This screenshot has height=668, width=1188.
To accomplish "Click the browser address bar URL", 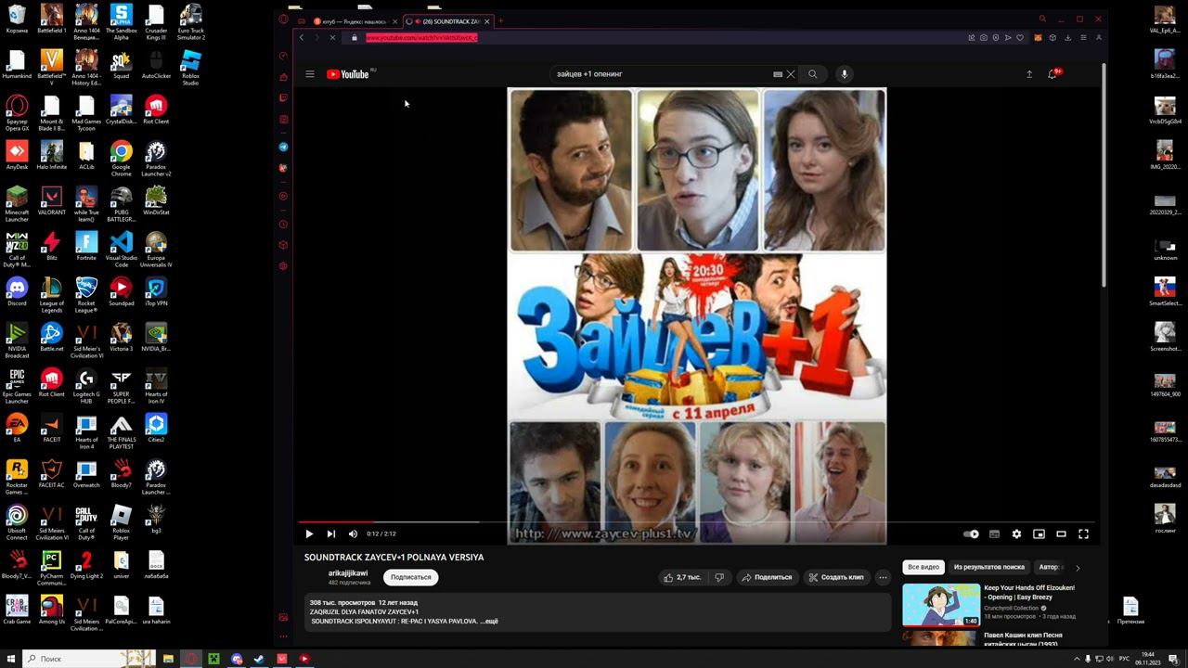I will [x=421, y=38].
